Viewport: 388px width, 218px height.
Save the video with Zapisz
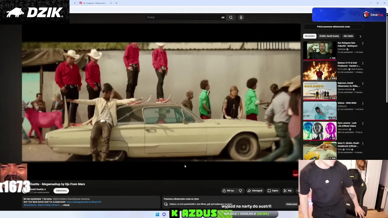coord(273,191)
